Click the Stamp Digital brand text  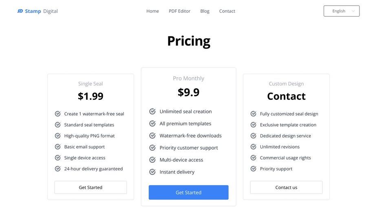(41, 11)
